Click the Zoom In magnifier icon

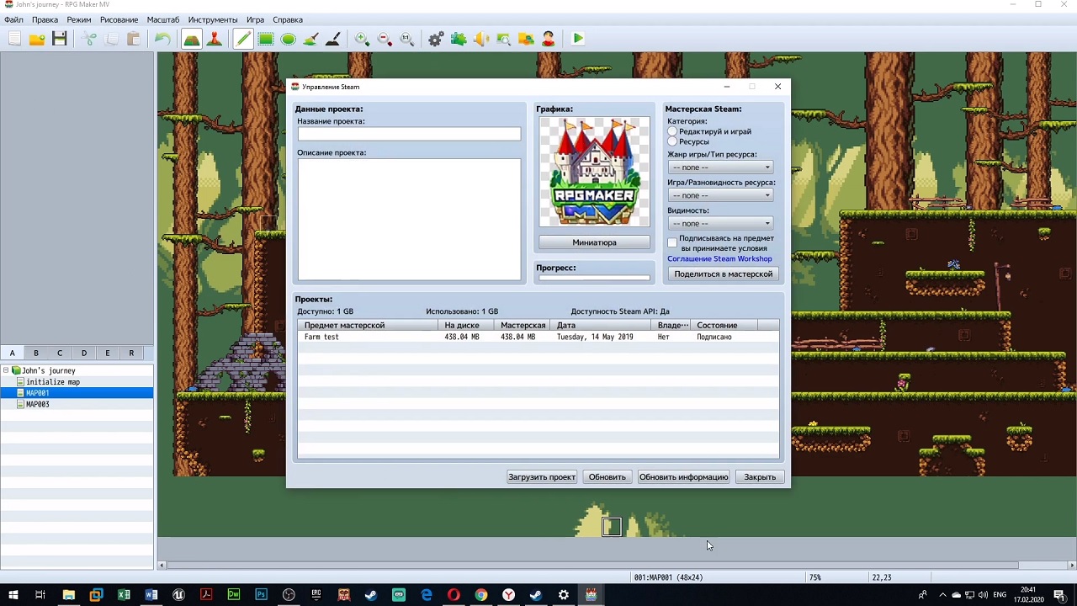pos(362,39)
